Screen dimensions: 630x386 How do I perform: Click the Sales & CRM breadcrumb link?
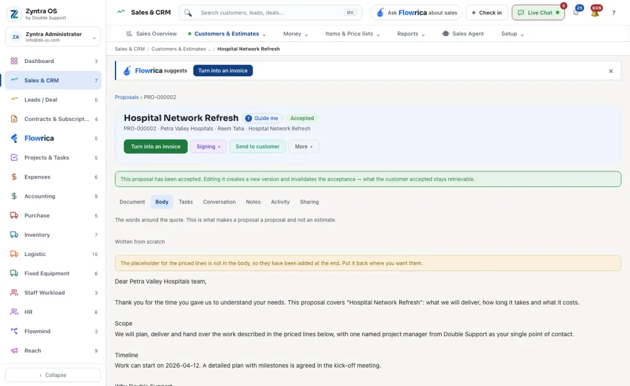[130, 49]
